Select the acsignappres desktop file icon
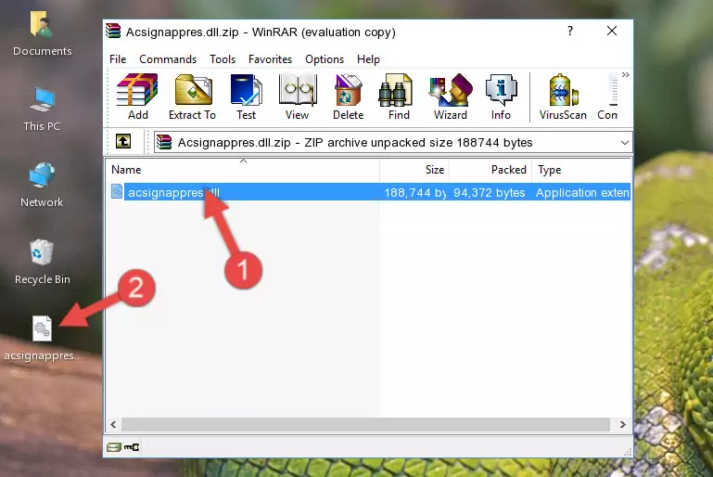Screen dimensions: 713x477 pos(42,339)
